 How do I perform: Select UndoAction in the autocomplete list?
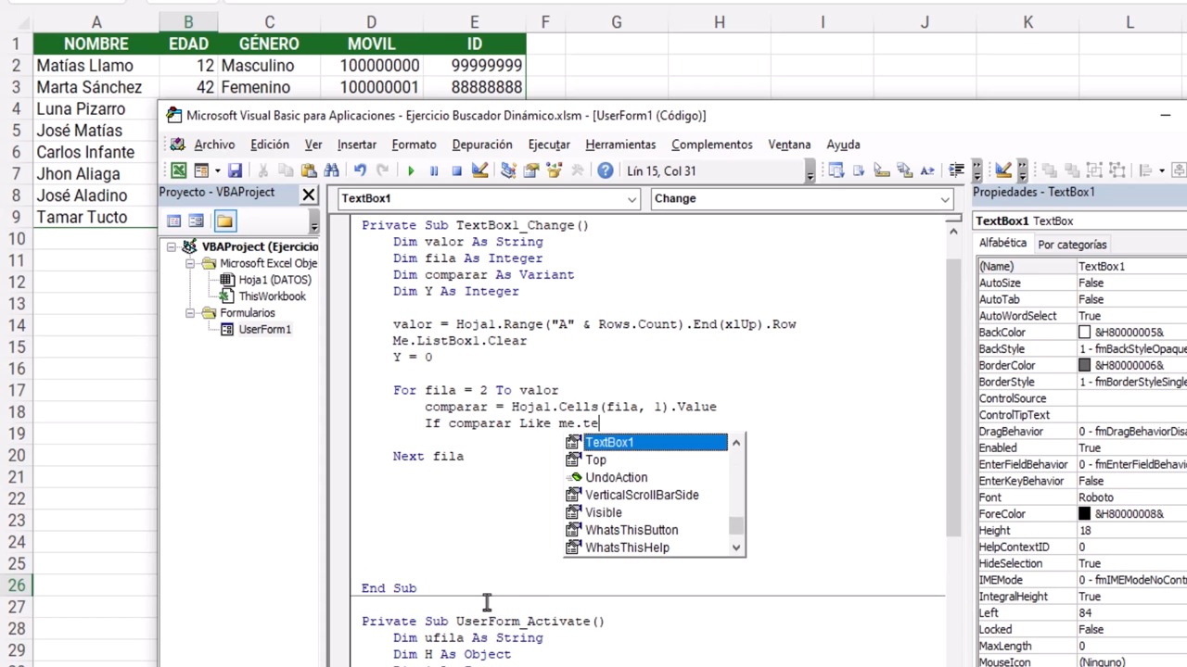(616, 477)
